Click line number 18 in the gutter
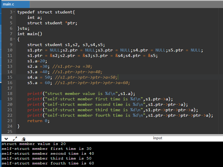Image resolution: width=223 pixels, height=167 pixels. tap(10, 94)
